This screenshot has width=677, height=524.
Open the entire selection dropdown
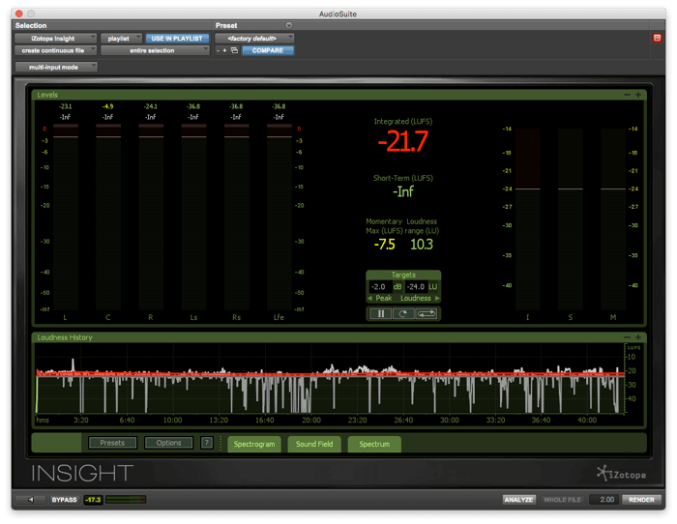[x=155, y=50]
